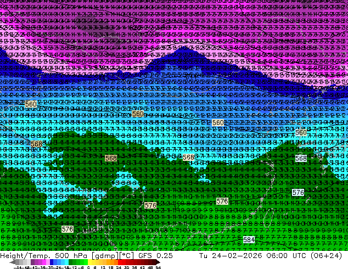This screenshot has height=269, width=348.
Task: Click the gray left arrow of color scale
Action: [x=13, y=262]
